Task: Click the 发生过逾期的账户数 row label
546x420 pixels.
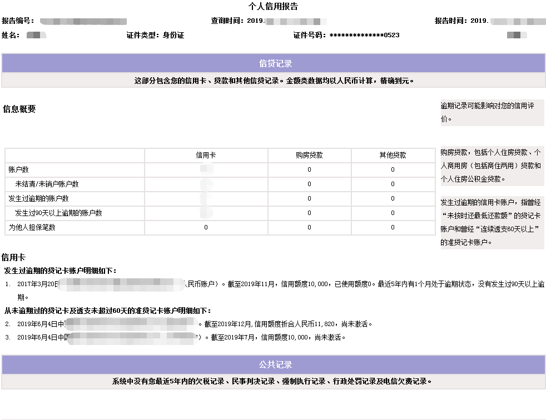Action: coord(38,198)
